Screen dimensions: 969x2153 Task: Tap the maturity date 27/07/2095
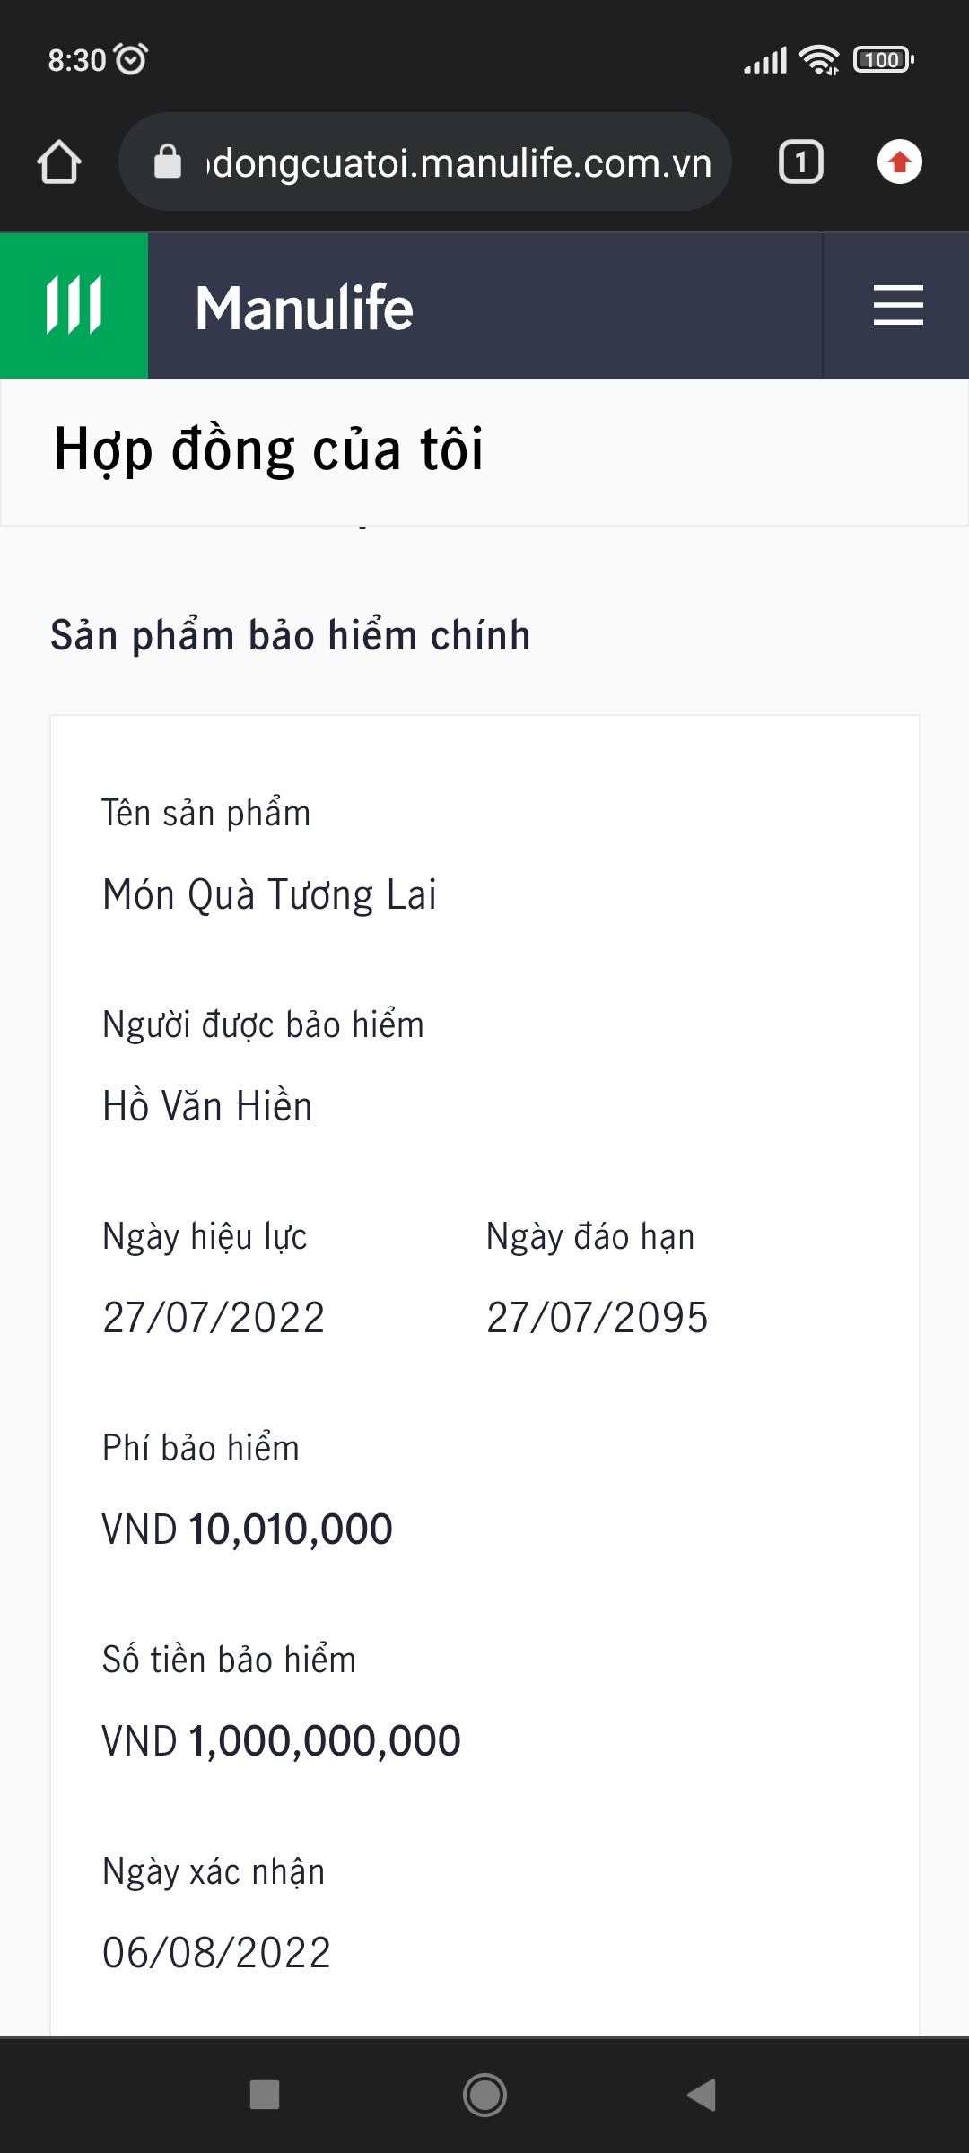pos(597,1318)
